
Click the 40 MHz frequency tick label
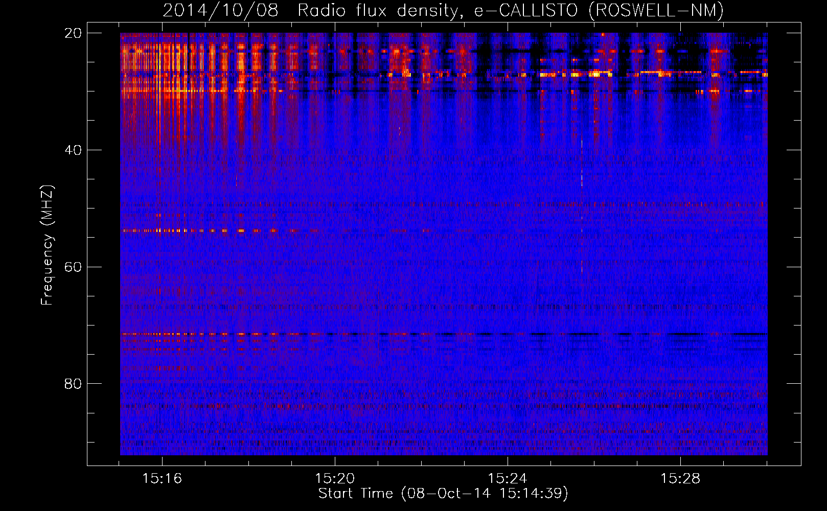tap(73, 150)
